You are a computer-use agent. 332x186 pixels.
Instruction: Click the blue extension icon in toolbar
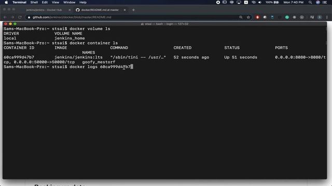click(x=272, y=17)
